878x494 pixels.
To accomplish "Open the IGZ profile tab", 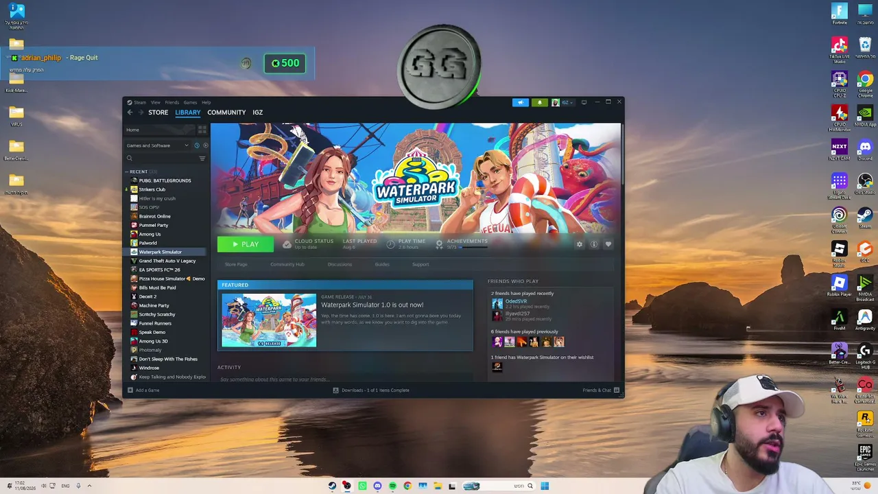I will click(257, 113).
